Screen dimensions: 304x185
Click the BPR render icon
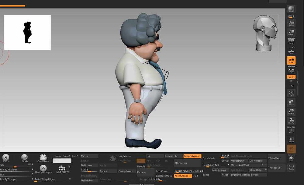[291, 9]
